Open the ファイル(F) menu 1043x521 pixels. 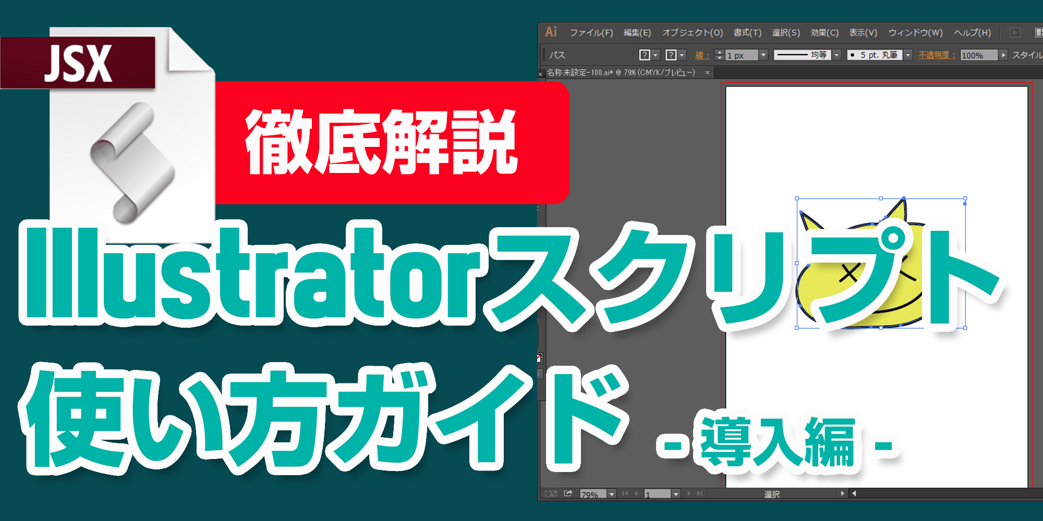[591, 32]
